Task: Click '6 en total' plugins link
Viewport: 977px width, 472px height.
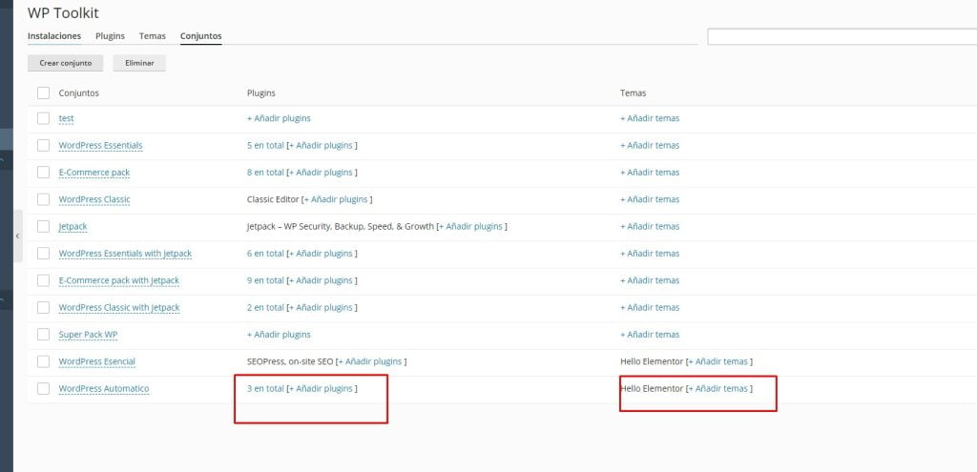Action: point(265,254)
